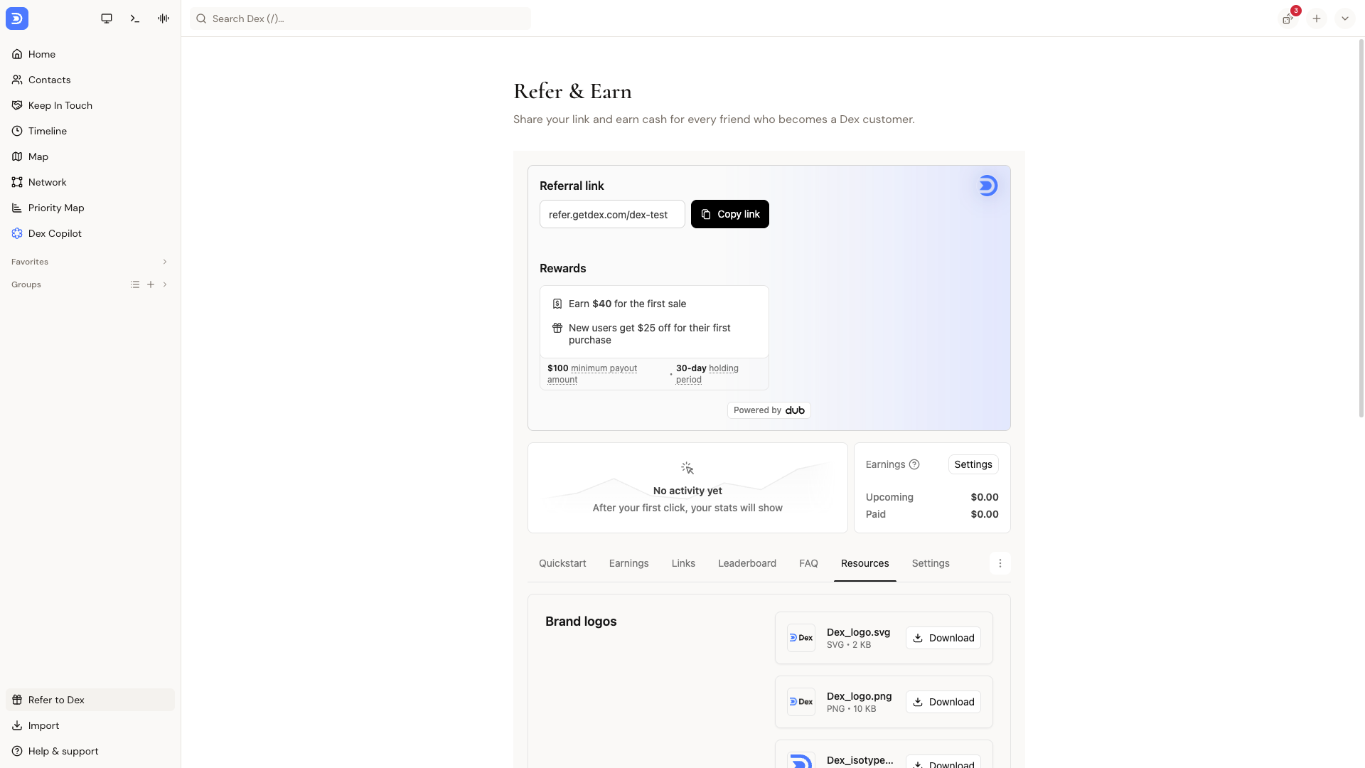Image resolution: width=1365 pixels, height=768 pixels.
Task: Click the Brand logos heading
Action: click(581, 622)
